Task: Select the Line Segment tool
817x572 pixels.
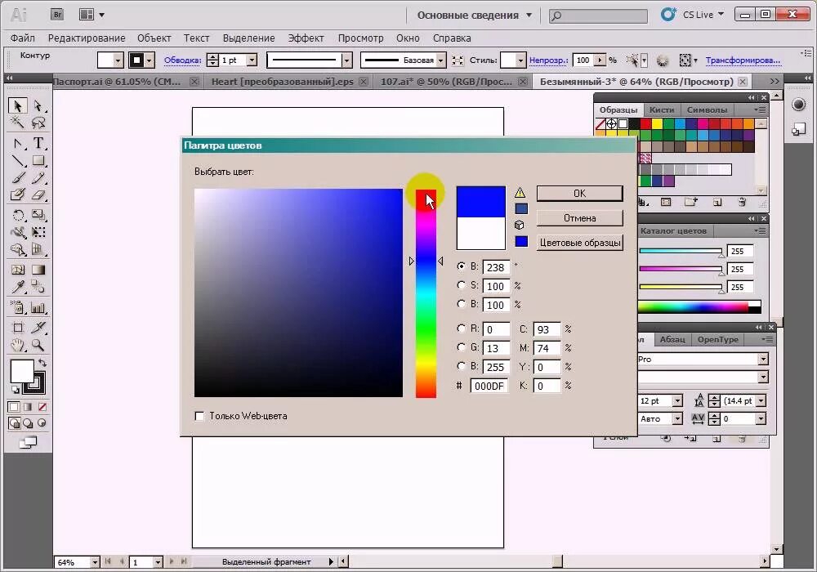Action: click(x=17, y=161)
